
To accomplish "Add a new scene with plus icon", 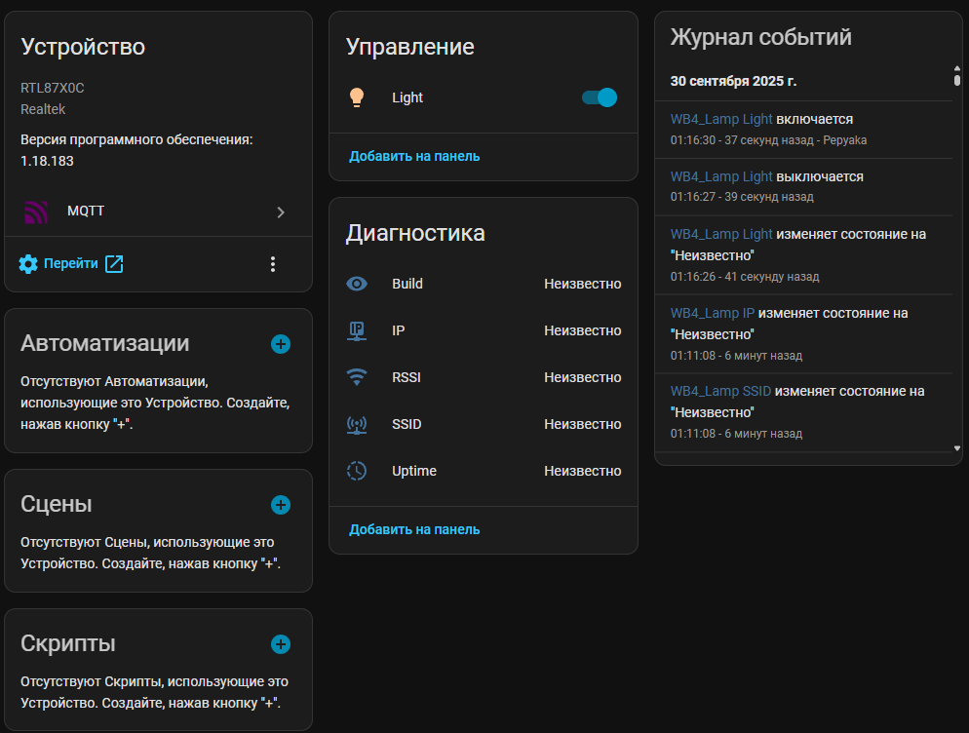I will pos(281,505).
